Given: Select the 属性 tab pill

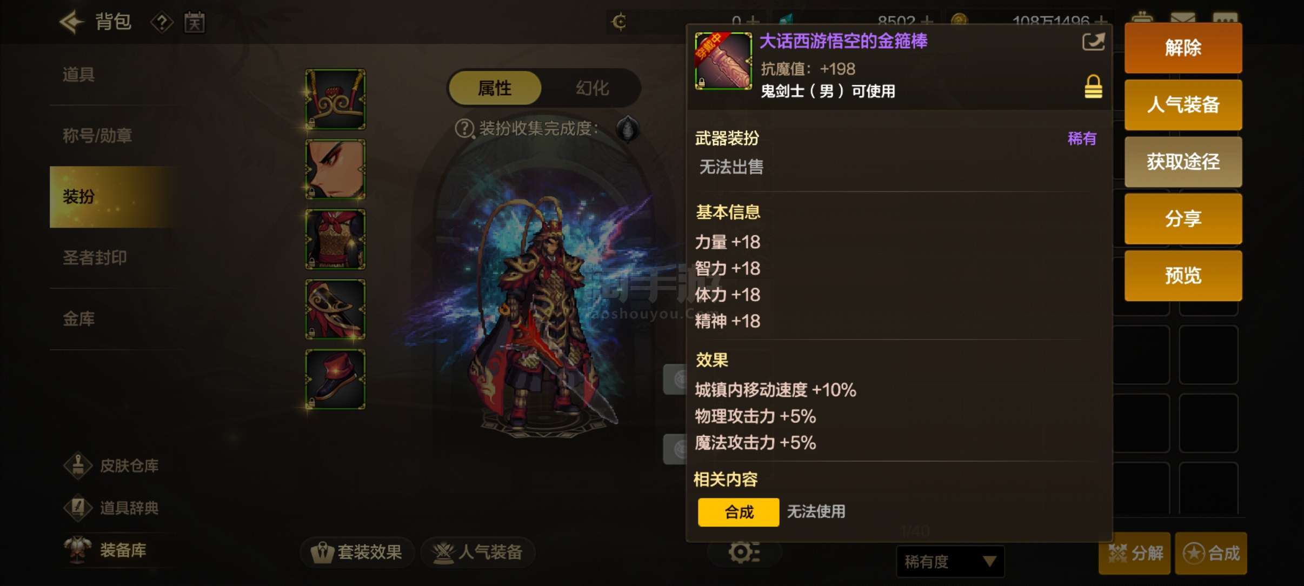Looking at the screenshot, I should pyautogui.click(x=495, y=88).
